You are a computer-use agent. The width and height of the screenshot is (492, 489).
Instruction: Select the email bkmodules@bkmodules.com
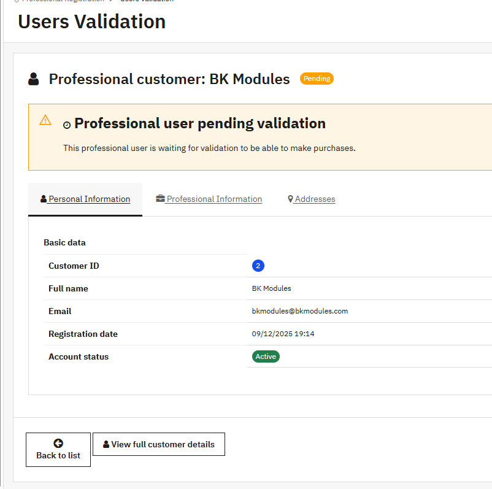click(299, 311)
